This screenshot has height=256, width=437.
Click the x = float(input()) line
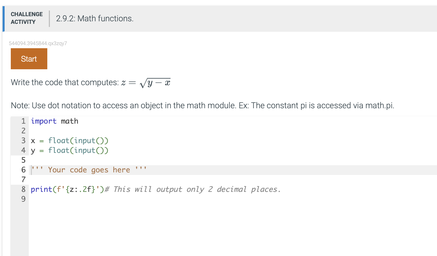click(x=69, y=141)
